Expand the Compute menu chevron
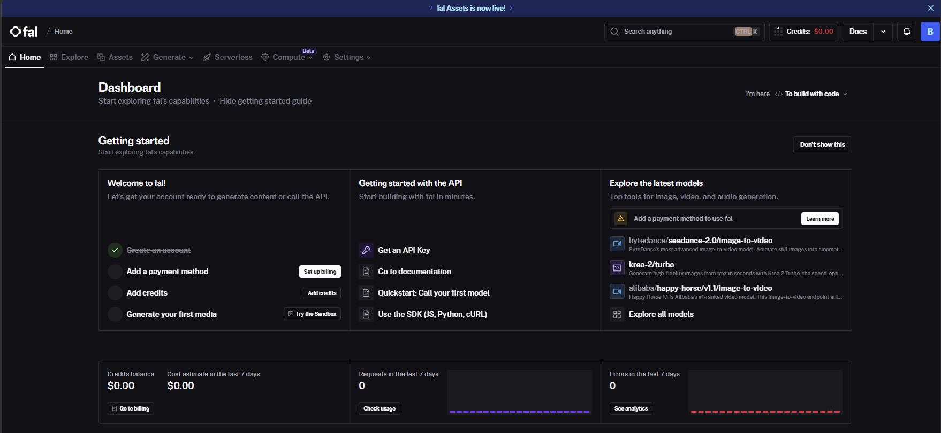Viewport: 941px width, 433px height. [310, 58]
